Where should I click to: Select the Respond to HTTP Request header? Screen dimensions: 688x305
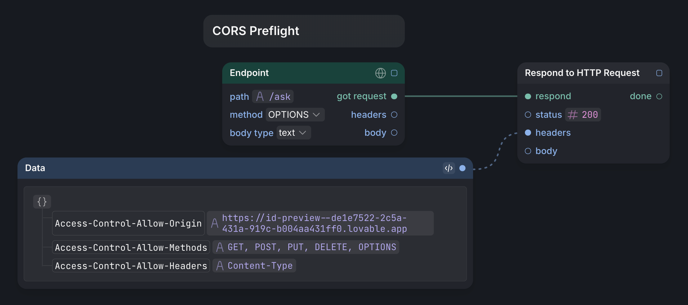point(593,73)
